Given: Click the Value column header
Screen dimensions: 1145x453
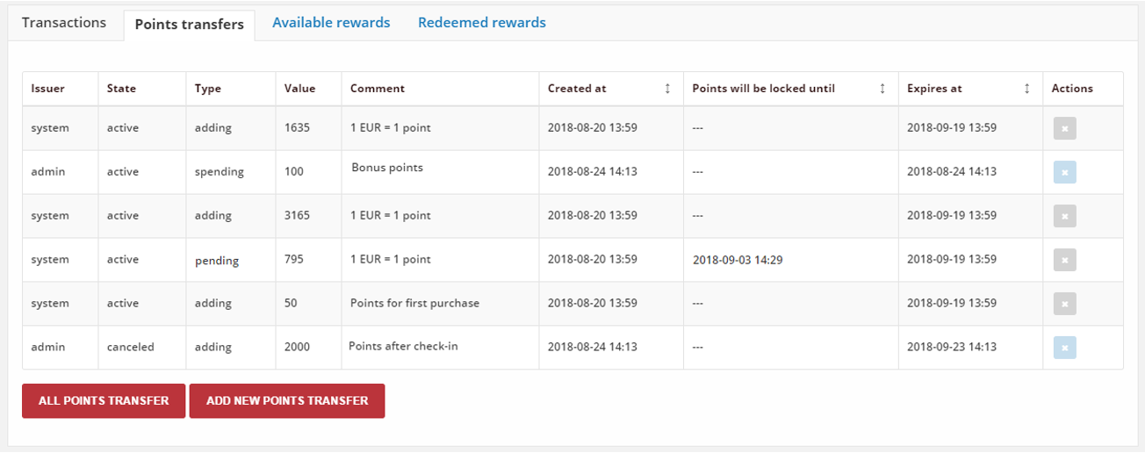Looking at the screenshot, I should coord(299,89).
